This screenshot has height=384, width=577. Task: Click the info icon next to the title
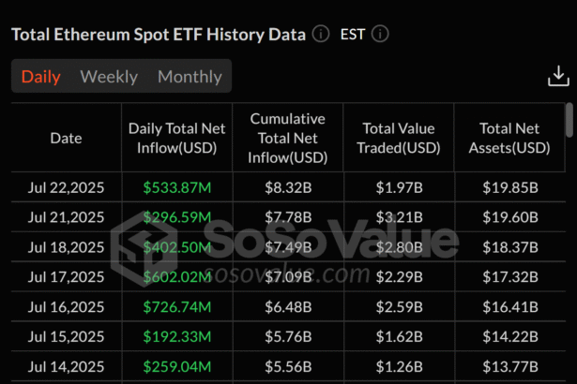tap(321, 35)
